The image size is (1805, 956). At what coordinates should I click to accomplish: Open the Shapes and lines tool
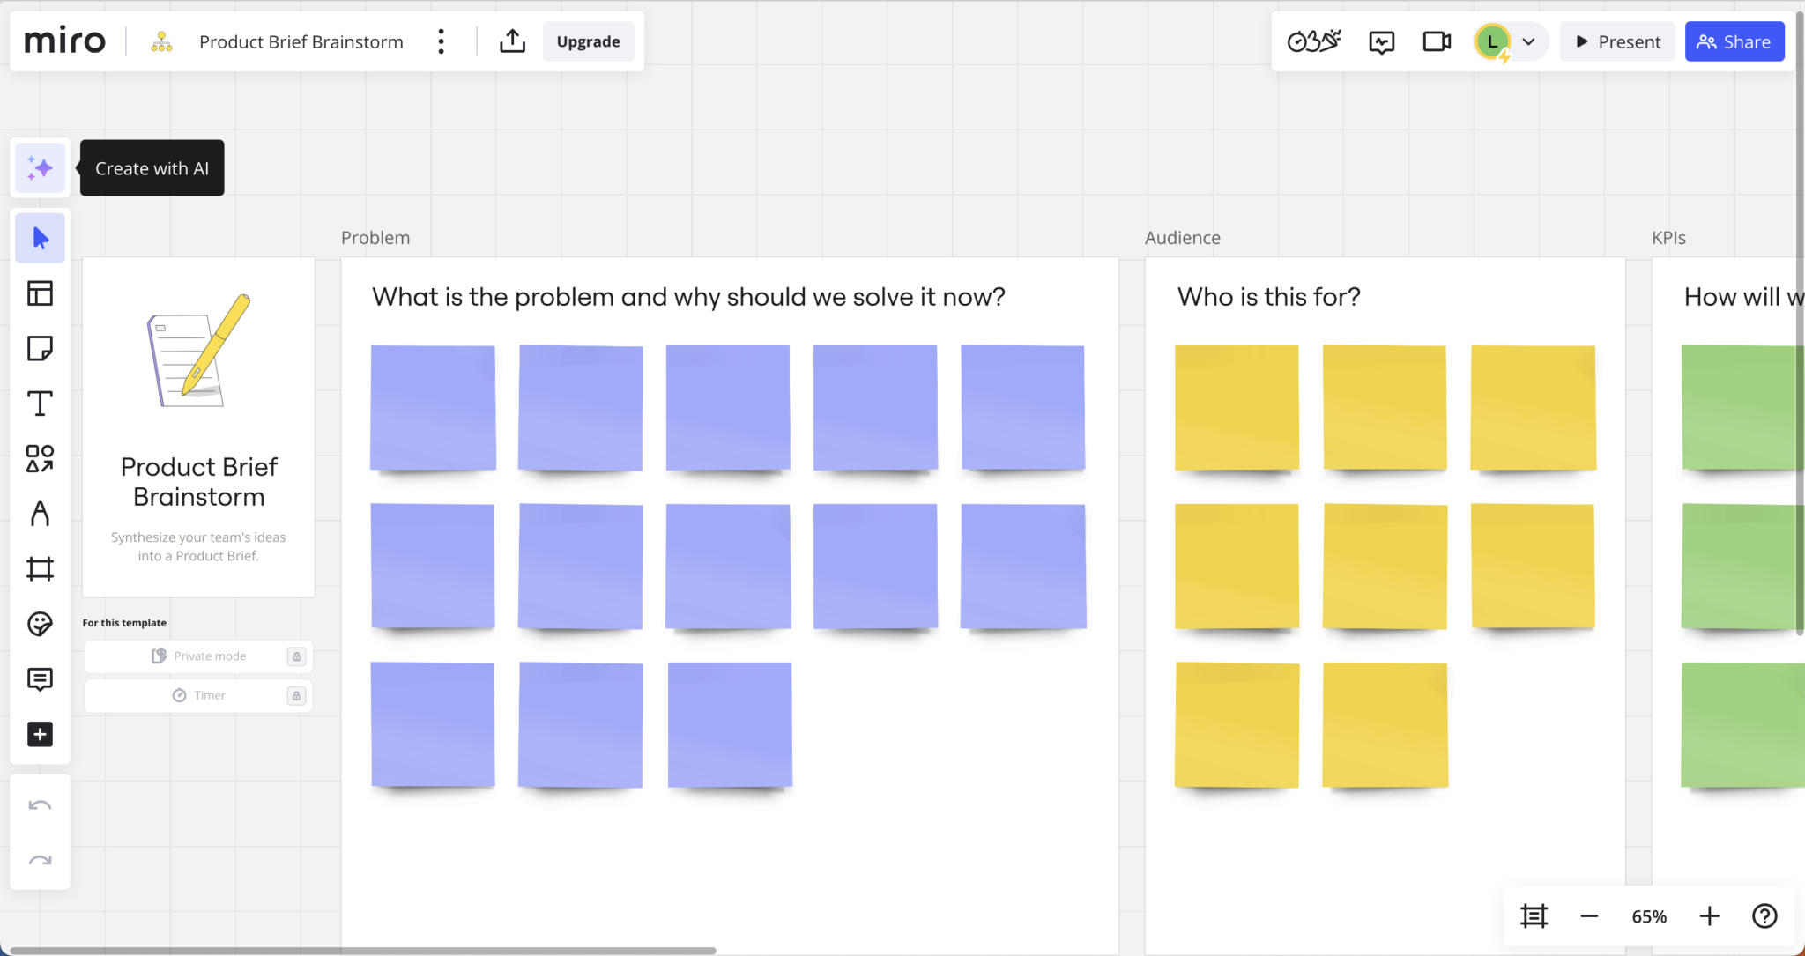point(40,459)
